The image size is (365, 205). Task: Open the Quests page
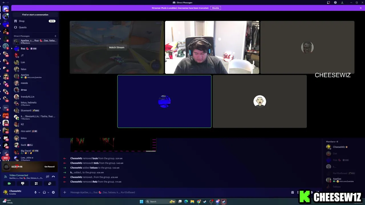point(35,27)
